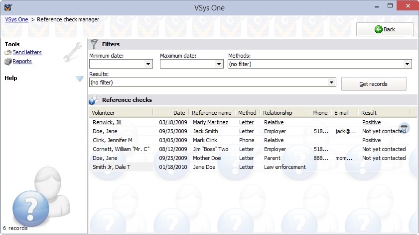Expand the Methods filter dropdown
Viewport: 419px width, 235px height.
point(407,64)
